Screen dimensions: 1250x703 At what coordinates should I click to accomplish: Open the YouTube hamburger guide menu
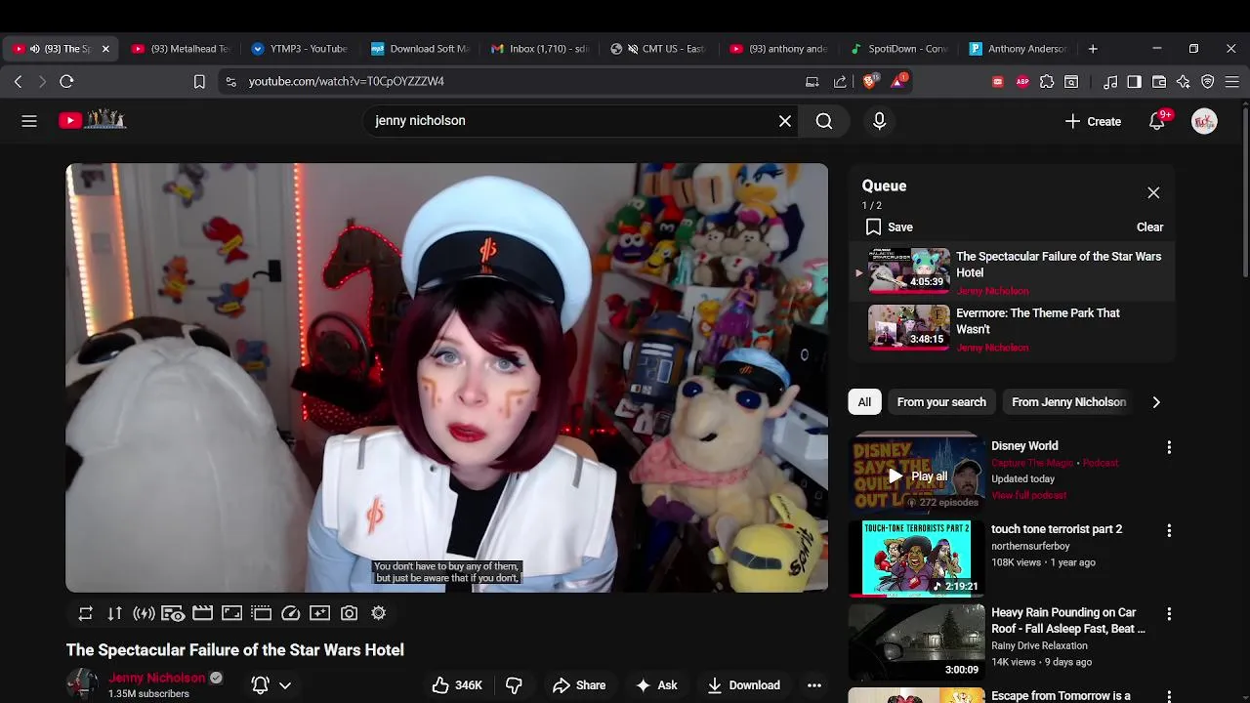click(x=29, y=121)
